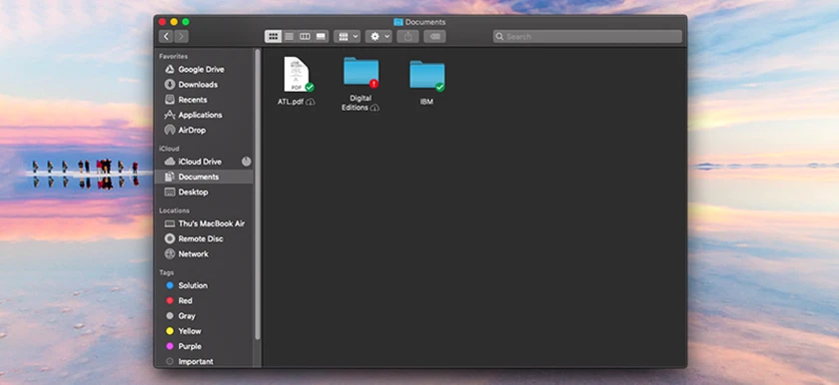Viewport: 839px width, 385px height.
Task: Click the sidebar vertical scrollbar
Action: pos(258,194)
